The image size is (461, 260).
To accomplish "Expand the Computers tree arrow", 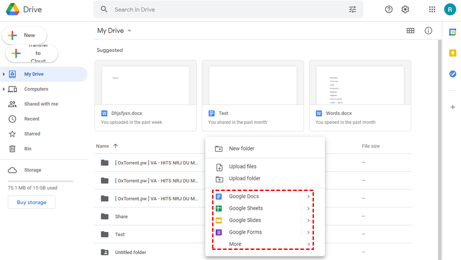I will pos(4,89).
